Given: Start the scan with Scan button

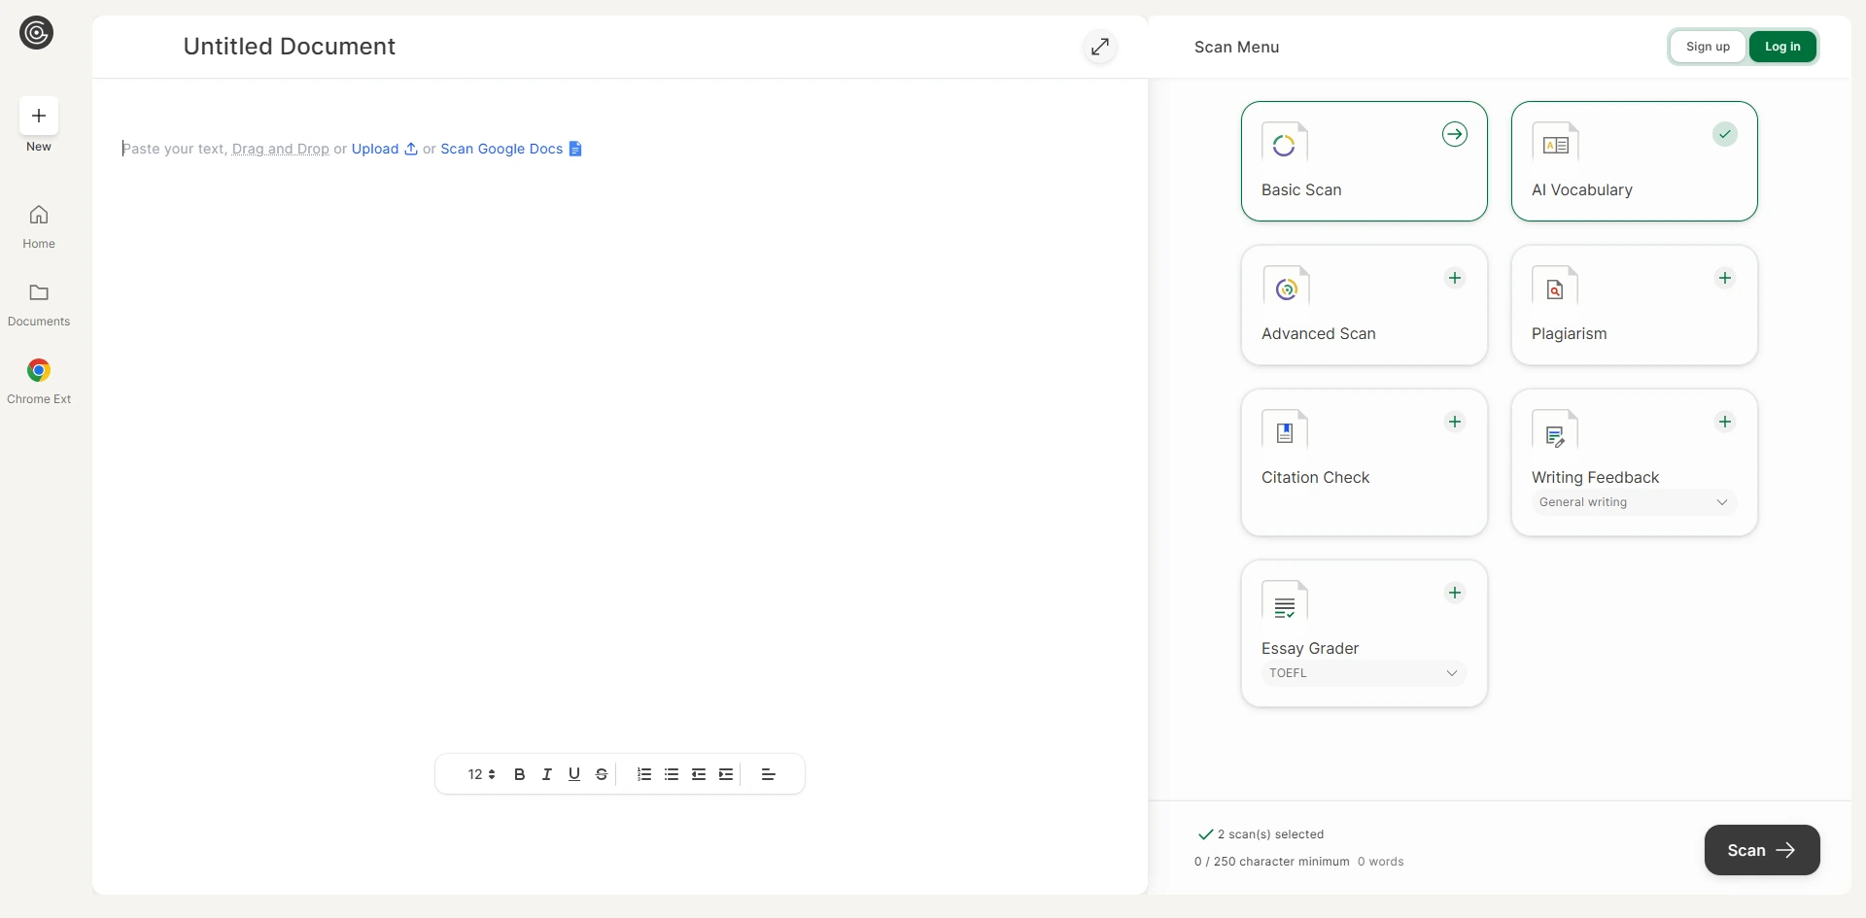Looking at the screenshot, I should click(1761, 850).
